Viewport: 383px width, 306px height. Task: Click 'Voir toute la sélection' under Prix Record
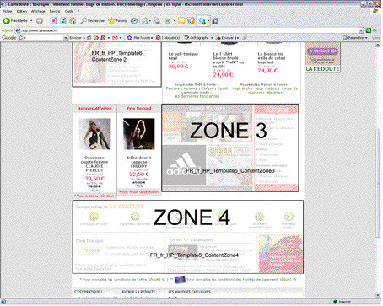click(x=139, y=191)
